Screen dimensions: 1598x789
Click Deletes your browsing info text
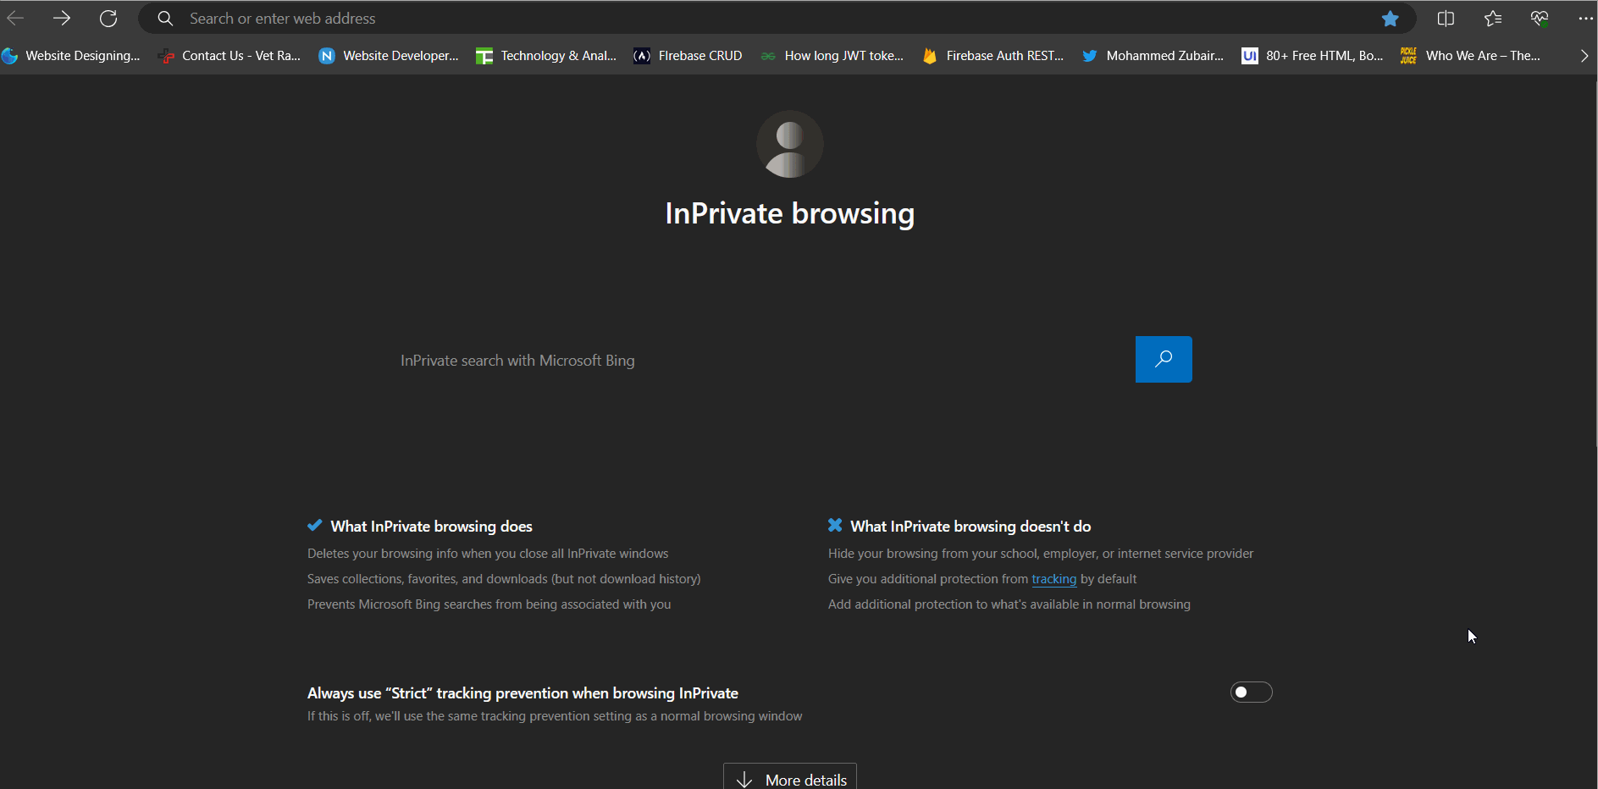pos(488,554)
